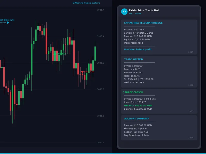Click Symbol: XAUUSD | 0.50 lots line
This screenshot has height=154, width=206.
point(140,99)
